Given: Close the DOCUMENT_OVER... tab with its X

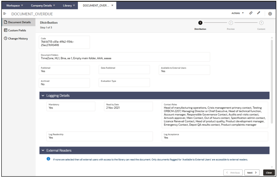Looking at the screenshot, I should point(112,5).
